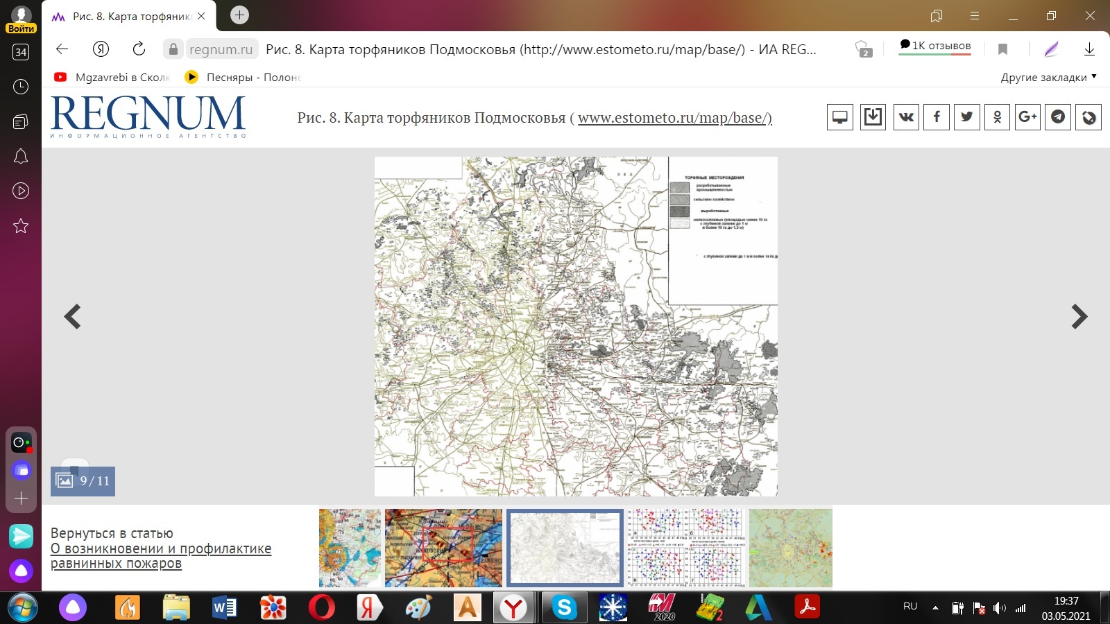Select the colorful dot-chart thumbnail

685,548
